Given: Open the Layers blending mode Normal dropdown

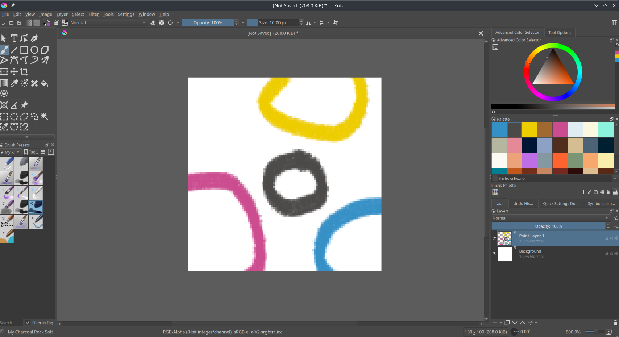Looking at the screenshot, I should pyautogui.click(x=551, y=218).
